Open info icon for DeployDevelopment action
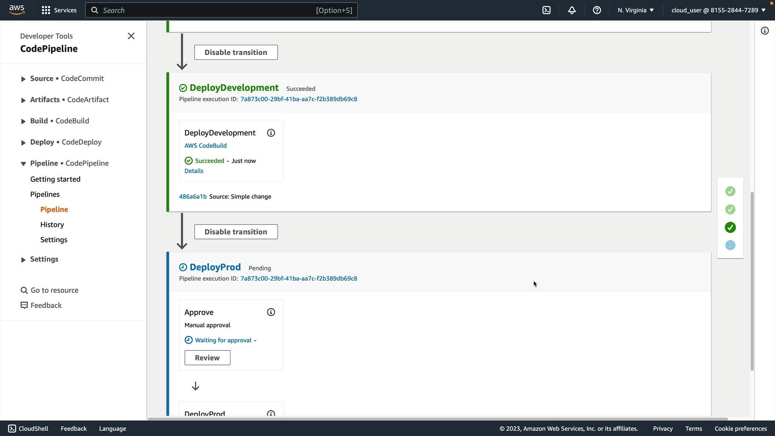Screen dimensions: 775x436 pos(271,133)
